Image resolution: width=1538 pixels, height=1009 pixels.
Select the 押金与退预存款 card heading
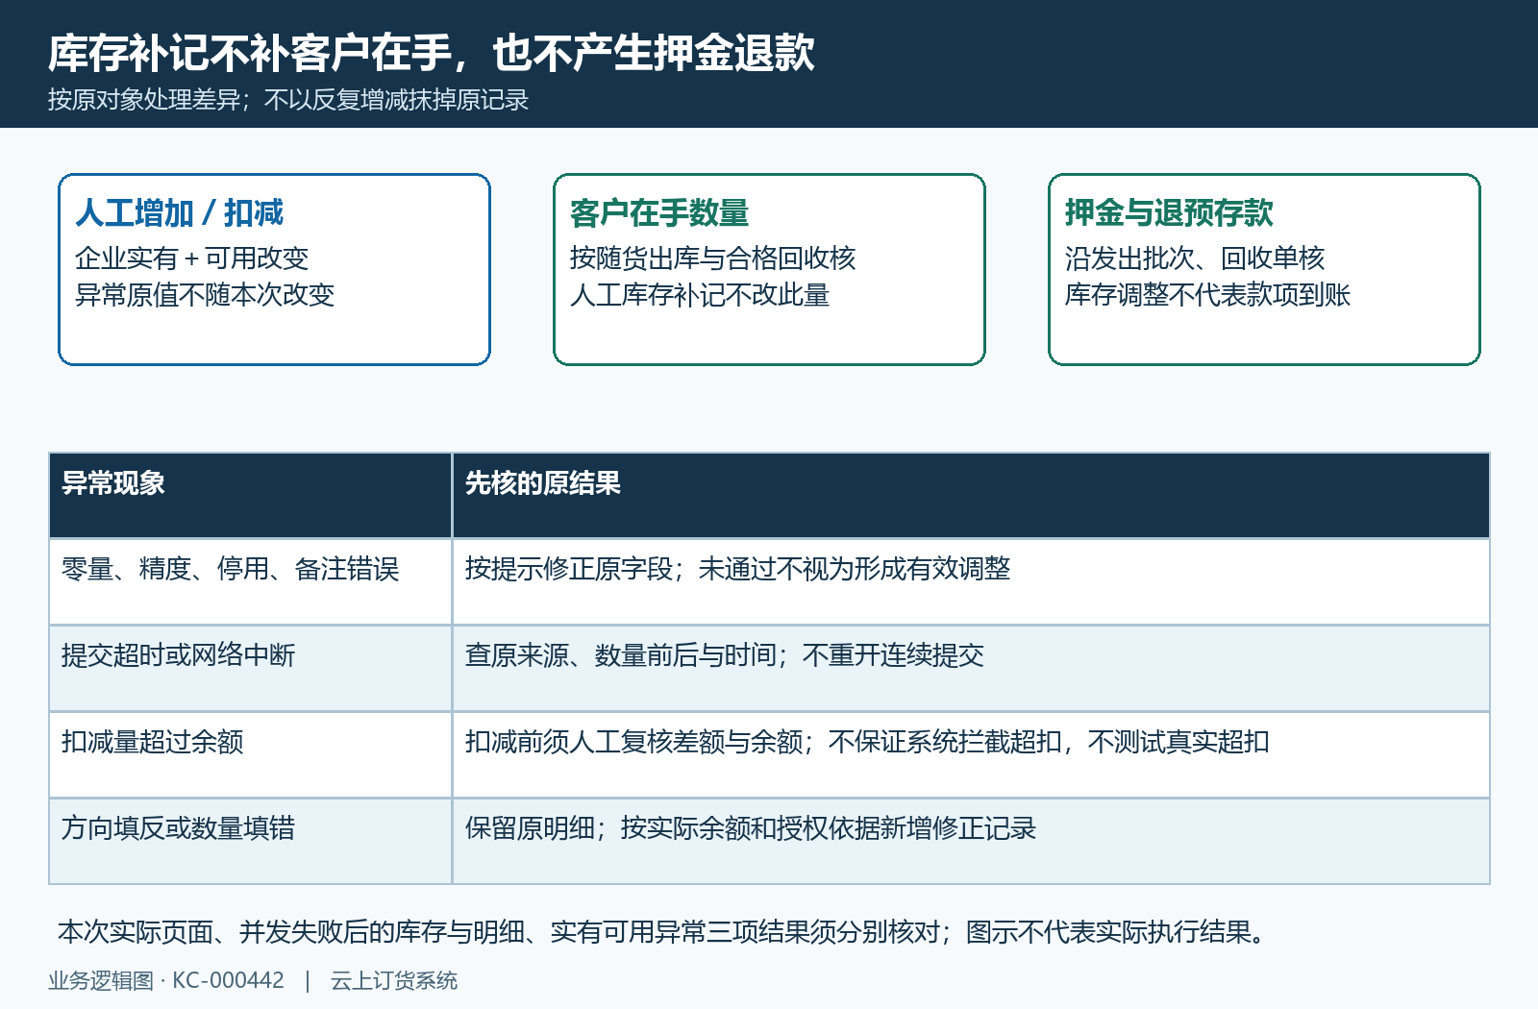[1169, 212]
